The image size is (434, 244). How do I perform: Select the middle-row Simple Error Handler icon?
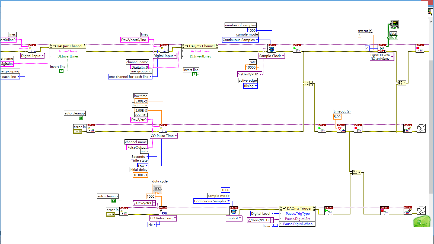(421, 128)
